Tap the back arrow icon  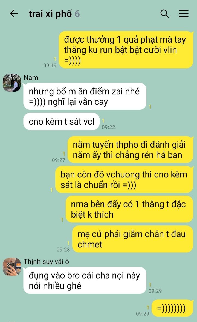14,14
